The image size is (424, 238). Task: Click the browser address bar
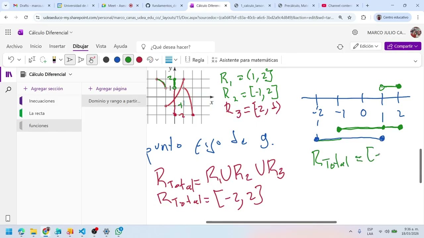tap(188, 18)
